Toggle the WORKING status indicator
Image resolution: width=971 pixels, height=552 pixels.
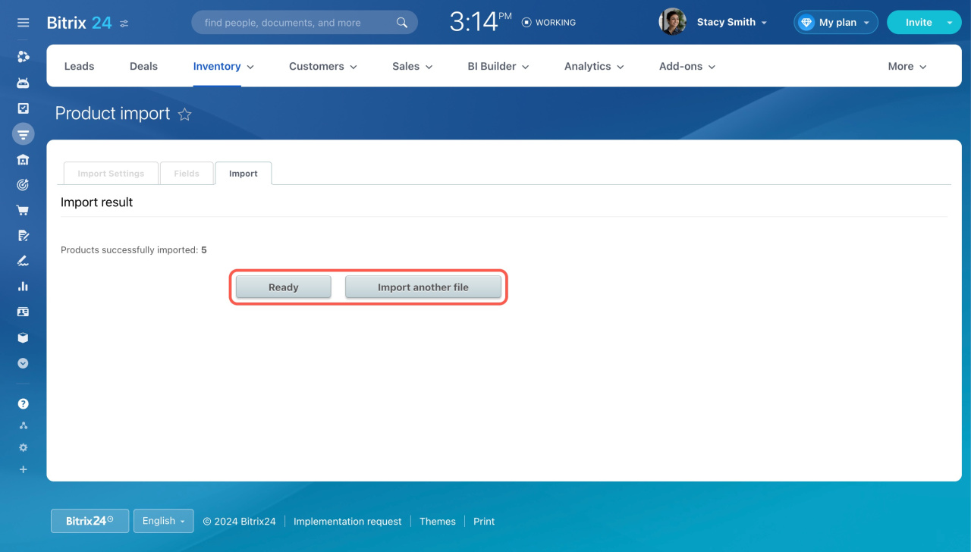click(x=548, y=23)
